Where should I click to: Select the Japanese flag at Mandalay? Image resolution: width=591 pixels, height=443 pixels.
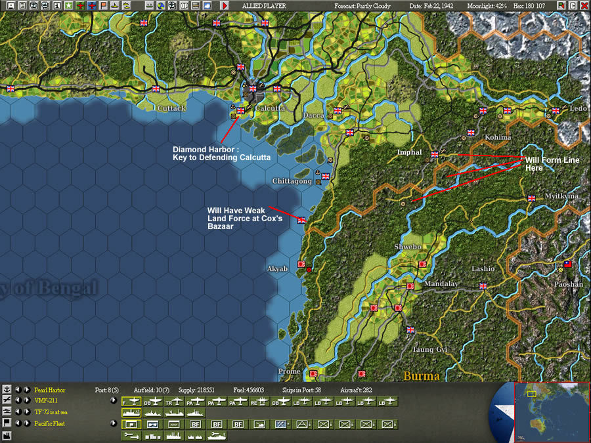410,286
